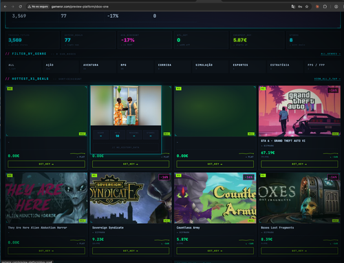This screenshot has height=263, width=344.
Task: Click GET_KEY on Sovereign Syndicate card
Action: [x=131, y=251]
